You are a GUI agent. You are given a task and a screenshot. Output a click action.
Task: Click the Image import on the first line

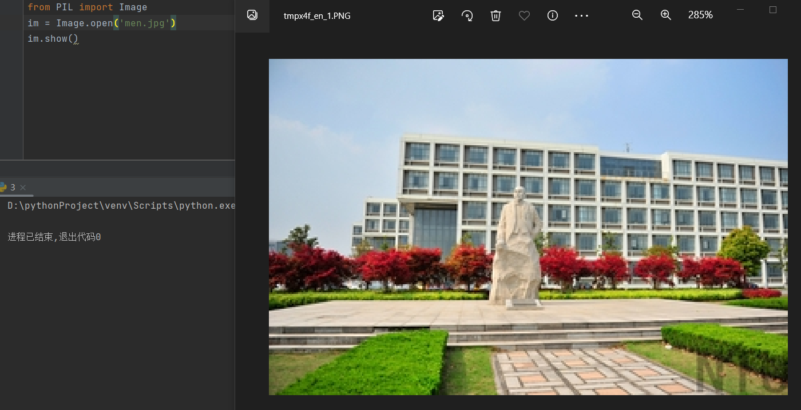(133, 7)
